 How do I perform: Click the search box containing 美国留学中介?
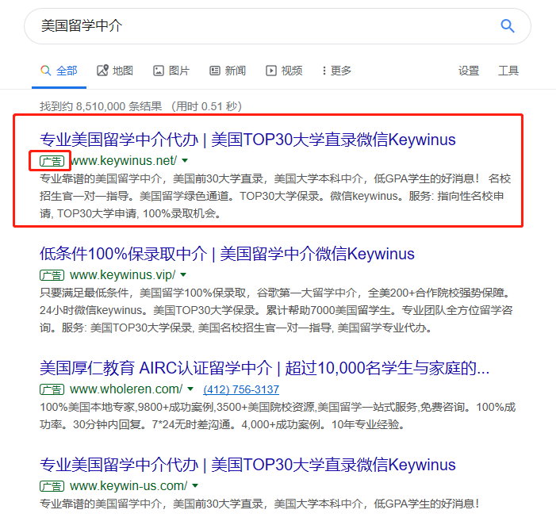[254, 26]
